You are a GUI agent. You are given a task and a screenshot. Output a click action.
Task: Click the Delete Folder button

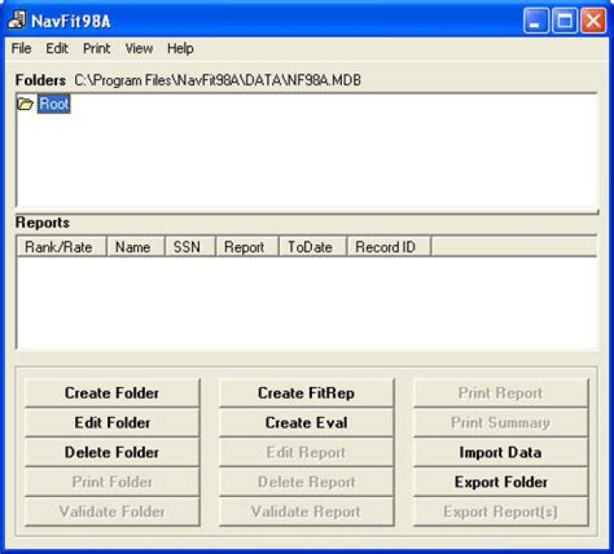point(112,453)
